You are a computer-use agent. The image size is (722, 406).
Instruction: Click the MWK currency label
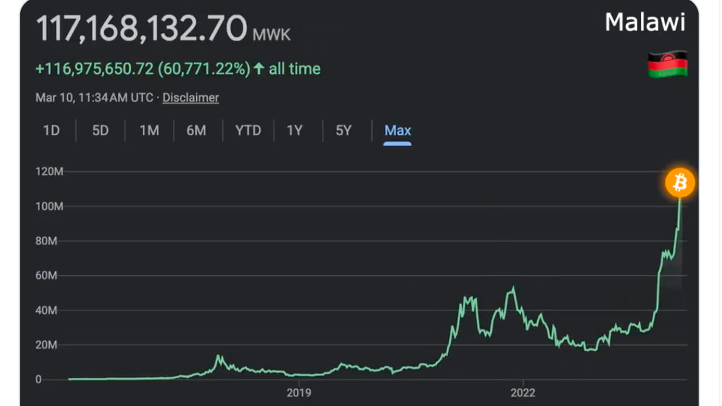pos(271,34)
